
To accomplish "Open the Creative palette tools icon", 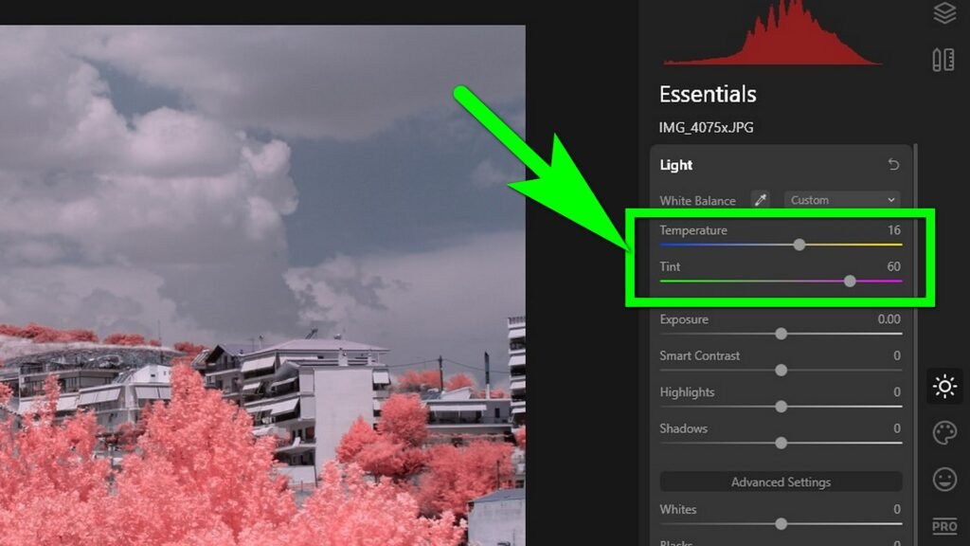I will pyautogui.click(x=944, y=432).
